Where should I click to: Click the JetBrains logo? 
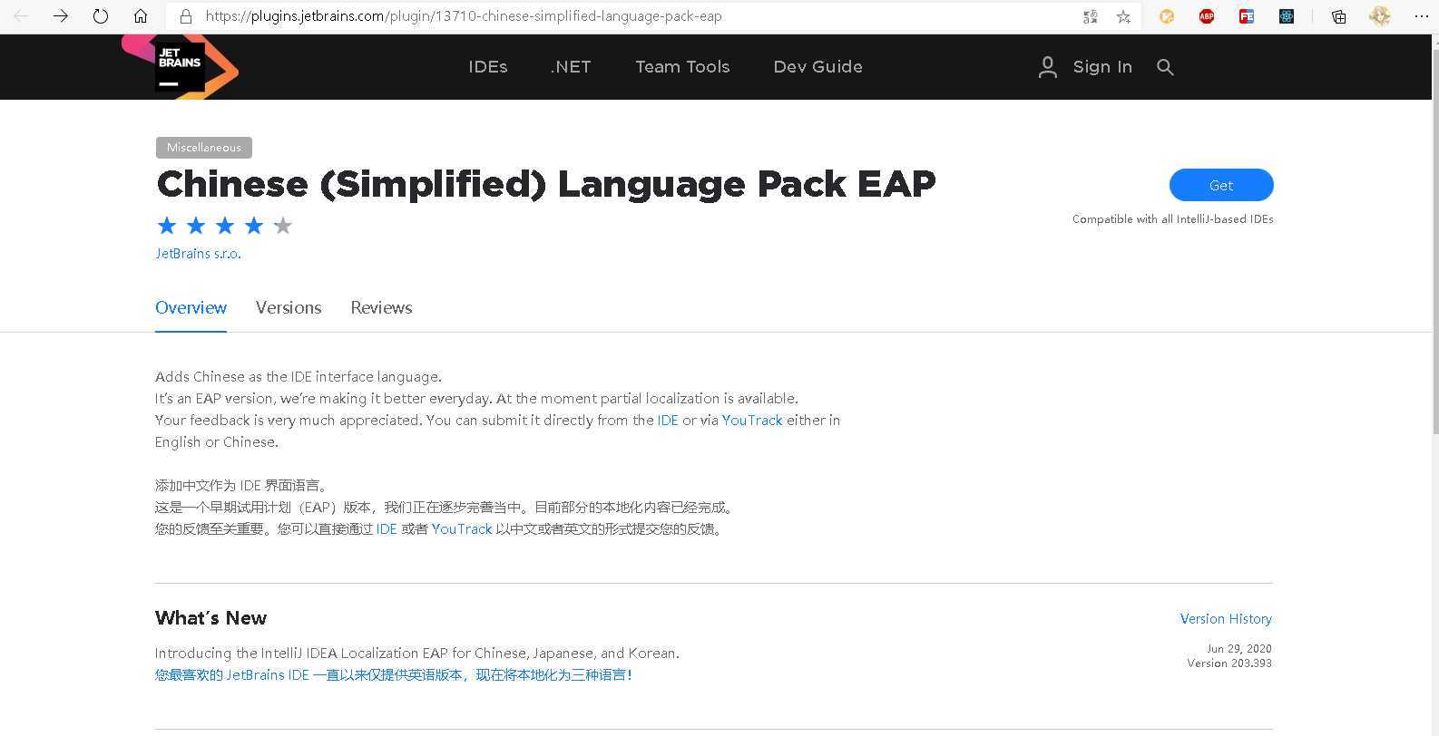point(181,66)
